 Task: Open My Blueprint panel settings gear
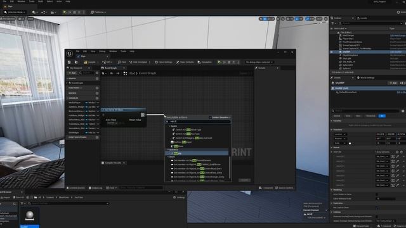pos(97,73)
